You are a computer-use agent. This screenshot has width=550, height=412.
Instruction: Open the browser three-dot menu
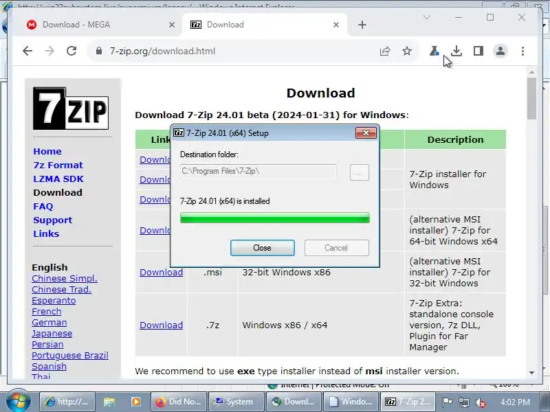coord(522,51)
